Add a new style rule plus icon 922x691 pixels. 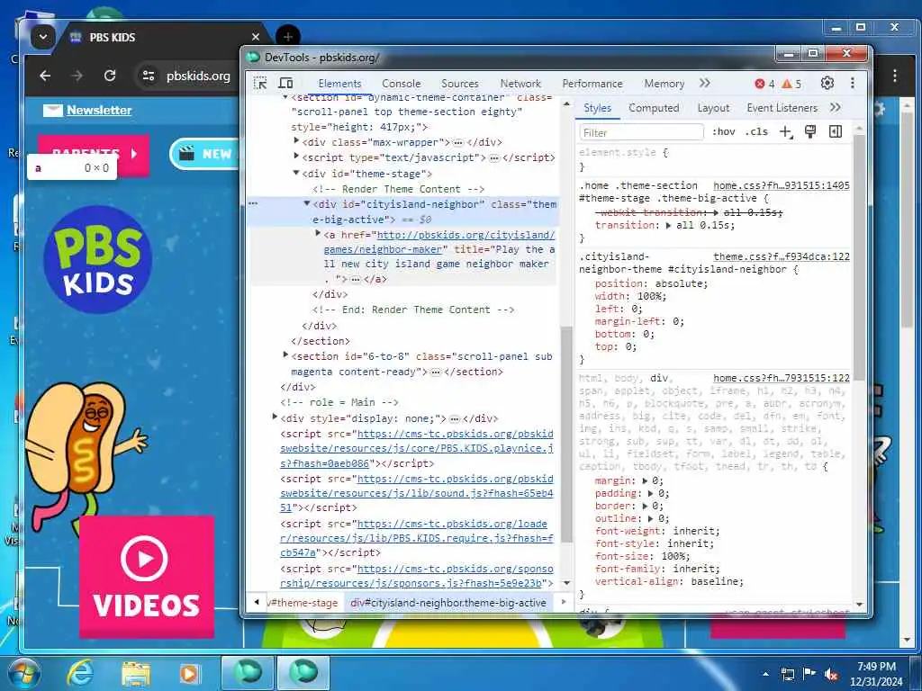pos(786,131)
